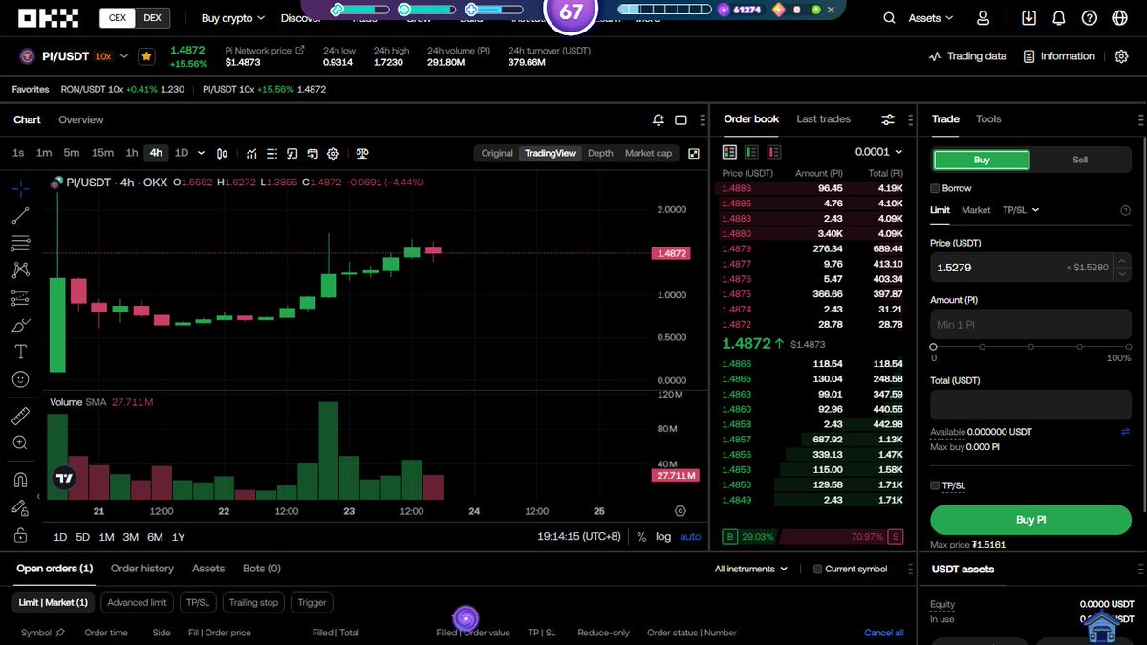Open the PI/USDT pair selector dropdown
Screen dimensions: 1147x645
[124, 56]
